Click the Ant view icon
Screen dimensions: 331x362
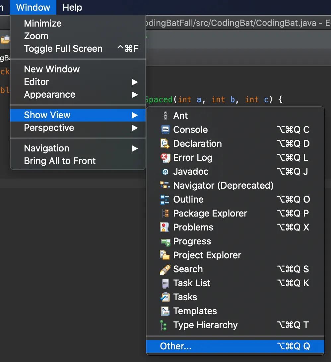[x=165, y=116]
